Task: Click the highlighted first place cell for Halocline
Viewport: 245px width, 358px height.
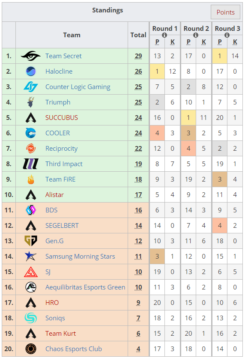Action: (157, 72)
